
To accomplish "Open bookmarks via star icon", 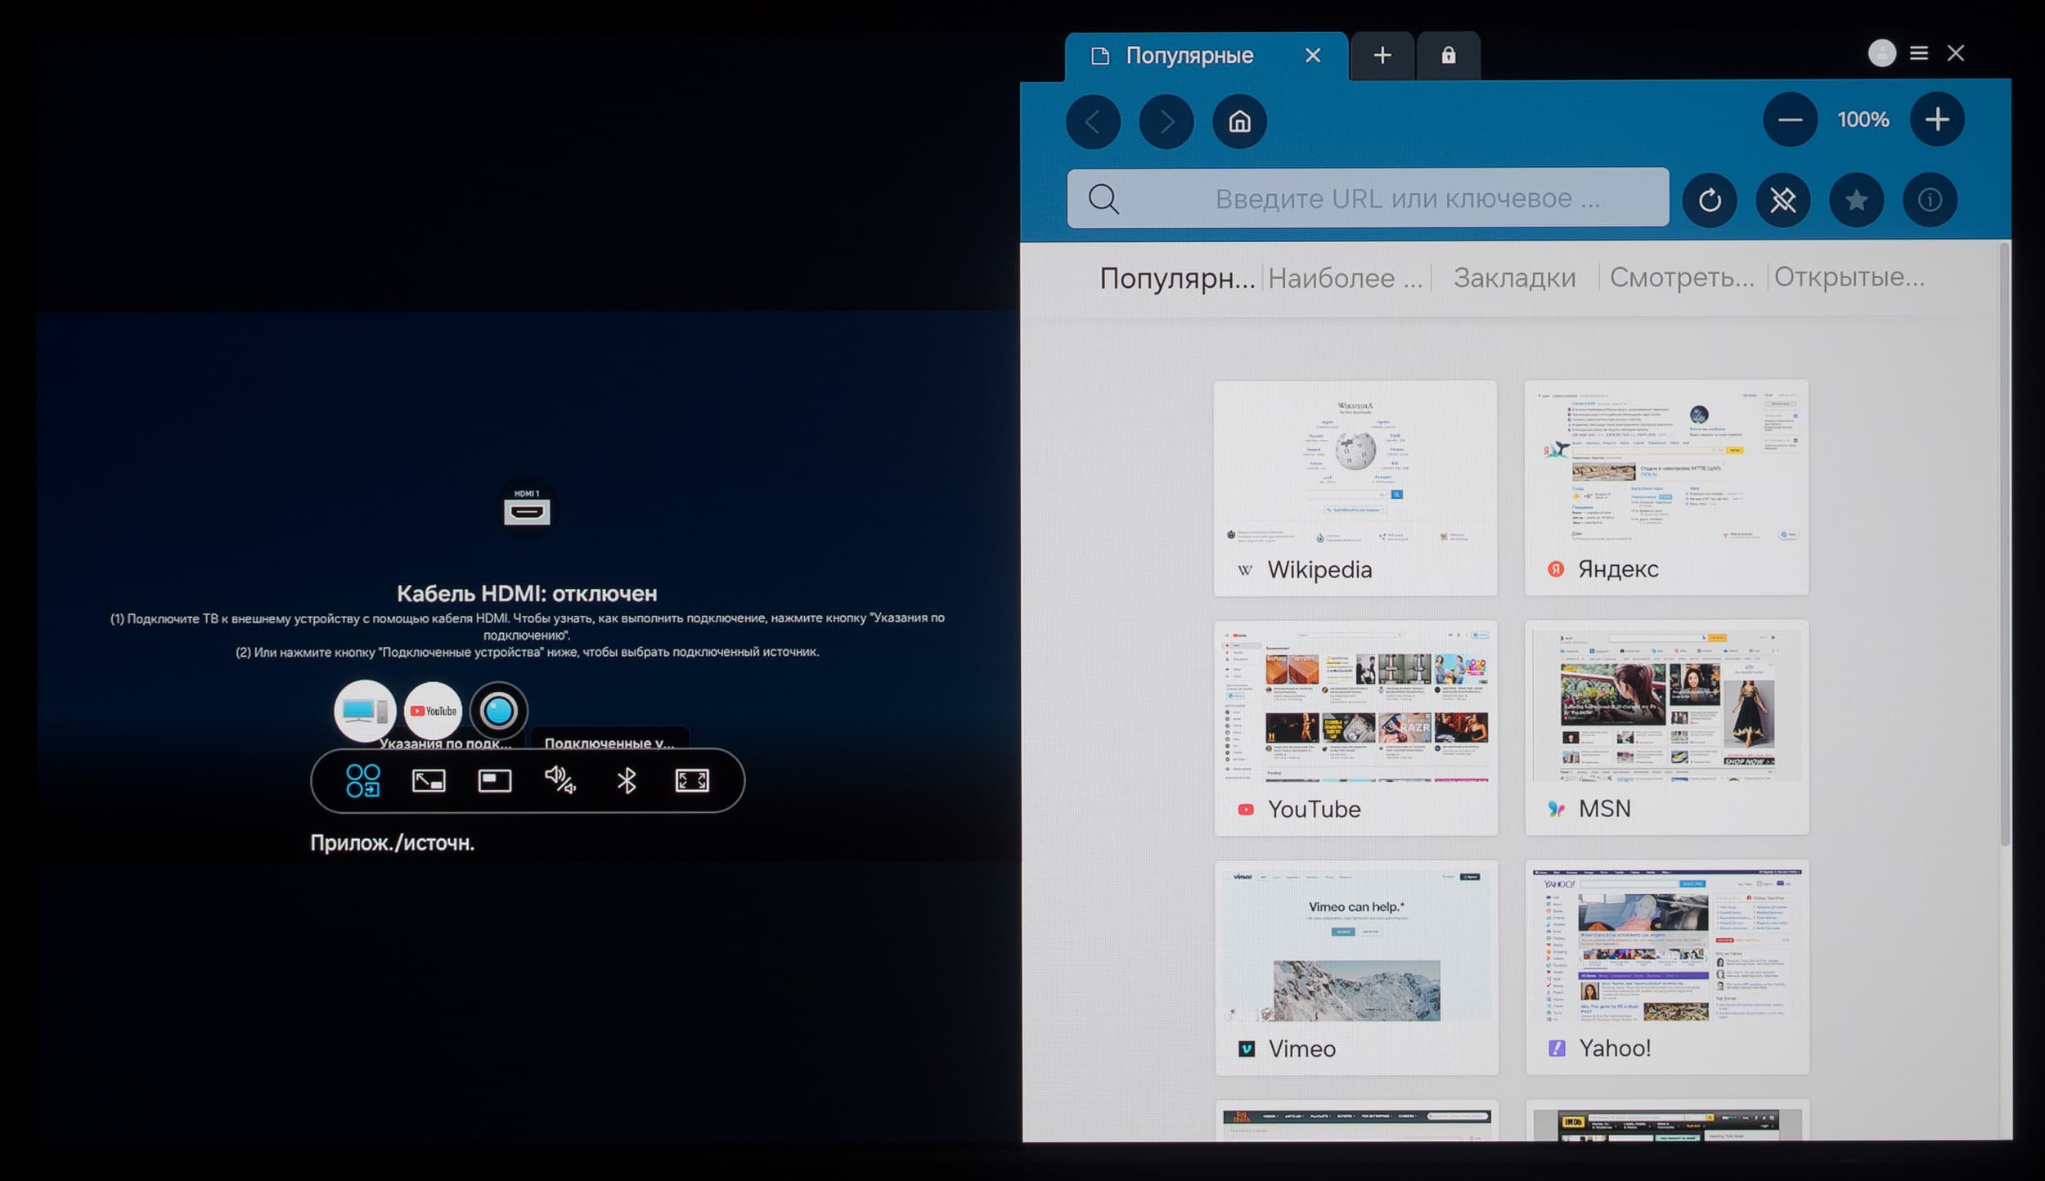I will 1856,200.
